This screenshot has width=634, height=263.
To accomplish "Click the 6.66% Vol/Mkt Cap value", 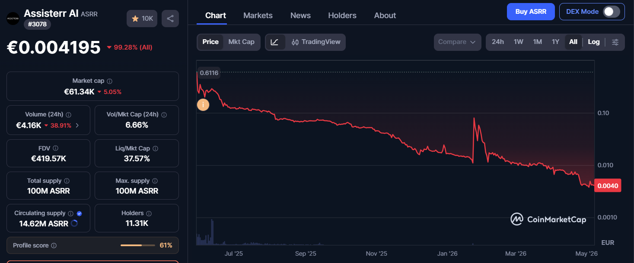I will tap(137, 125).
